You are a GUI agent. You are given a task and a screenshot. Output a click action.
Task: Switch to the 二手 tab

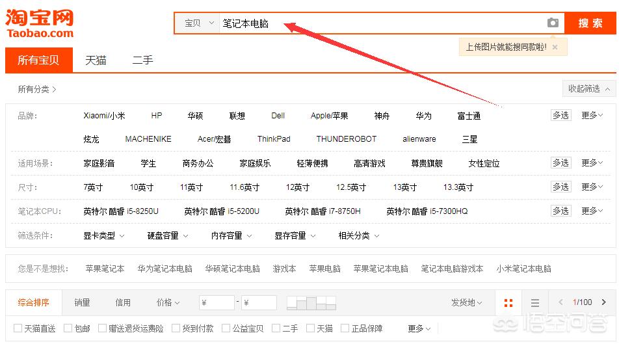tap(142, 60)
